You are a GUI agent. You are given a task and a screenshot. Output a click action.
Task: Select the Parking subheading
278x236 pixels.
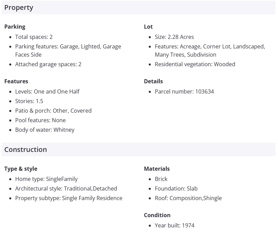15,27
